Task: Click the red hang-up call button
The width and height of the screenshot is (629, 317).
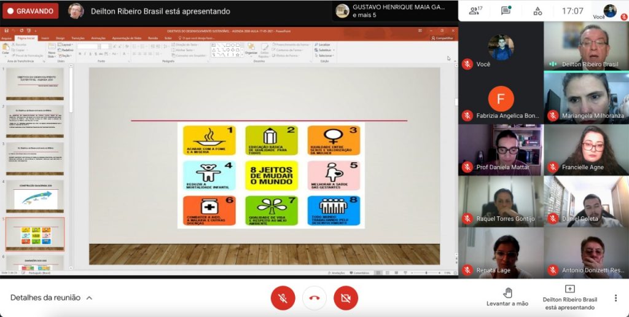Action: click(x=314, y=298)
